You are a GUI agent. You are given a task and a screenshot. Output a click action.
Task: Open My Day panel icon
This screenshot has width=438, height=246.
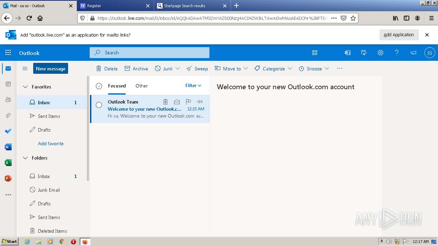364,53
